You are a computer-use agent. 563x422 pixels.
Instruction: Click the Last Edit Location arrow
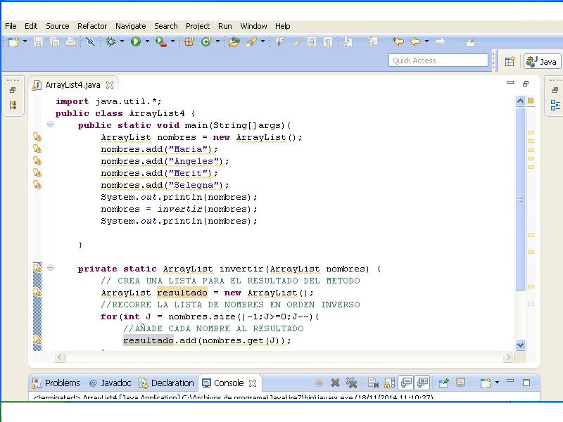pyautogui.click(x=398, y=42)
